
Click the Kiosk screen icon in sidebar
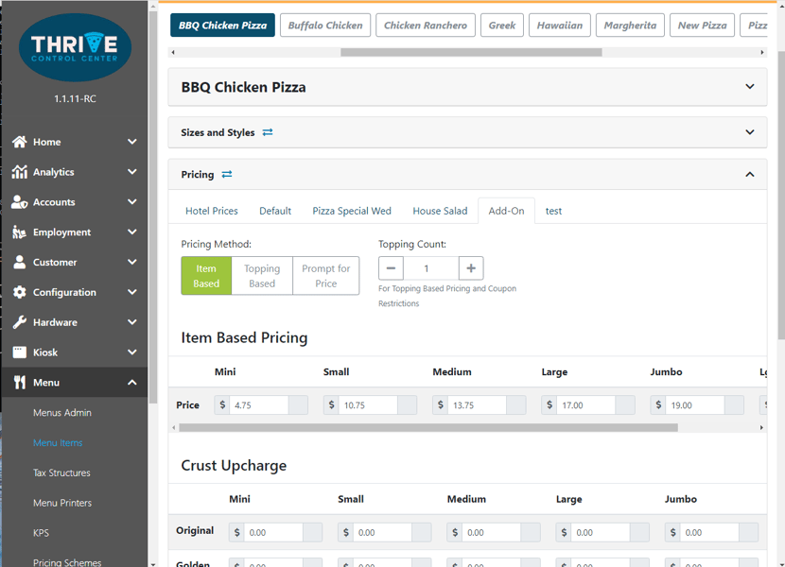(19, 352)
